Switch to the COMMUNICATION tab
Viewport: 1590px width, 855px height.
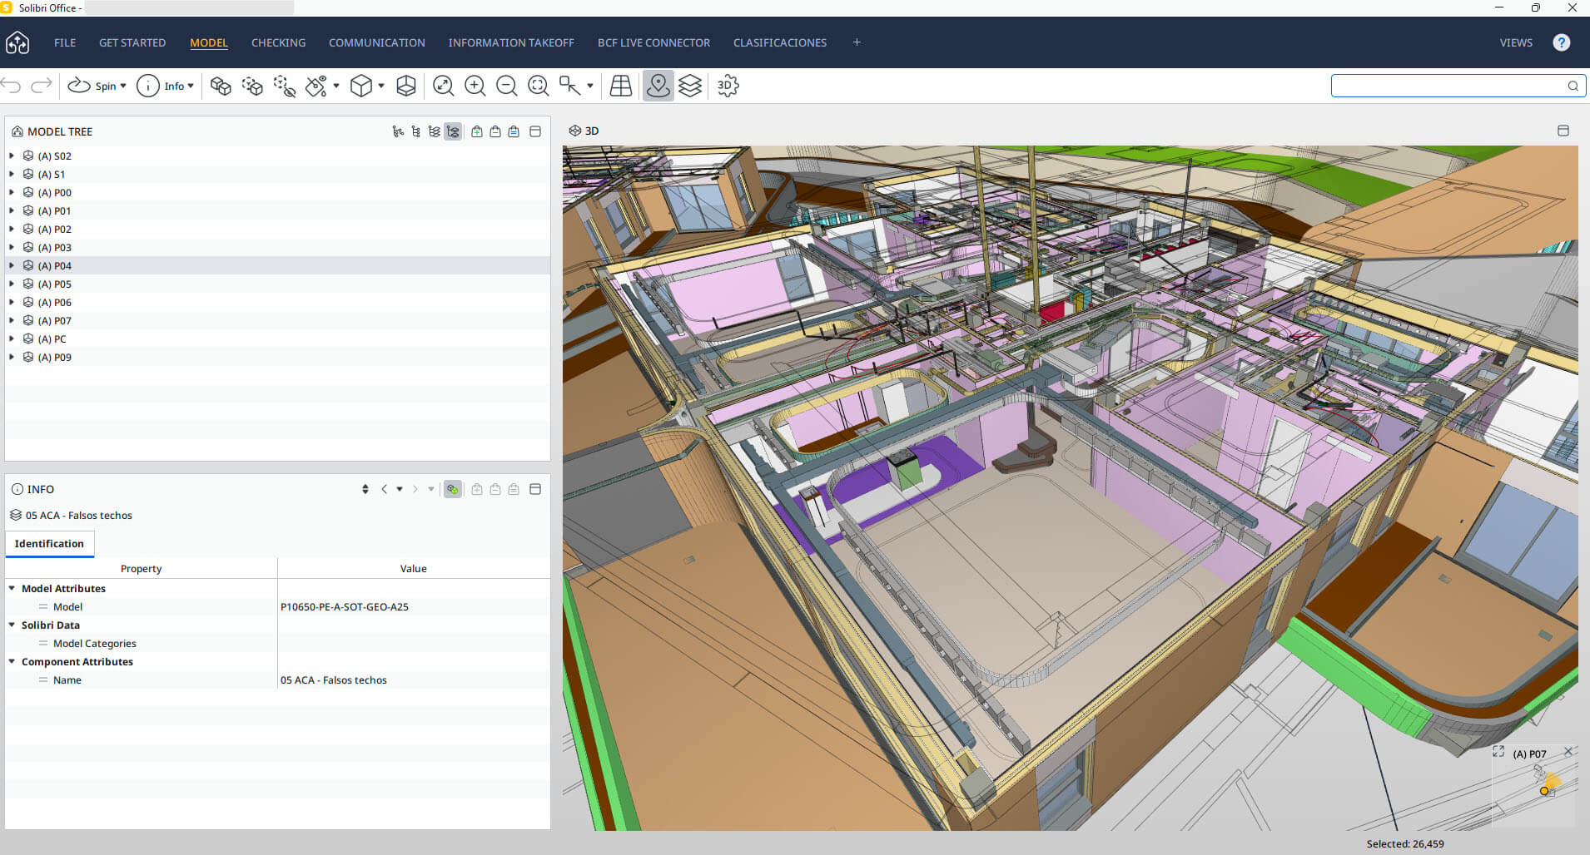point(376,42)
